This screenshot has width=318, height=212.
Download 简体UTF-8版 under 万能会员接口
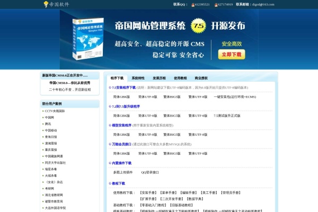point(148,153)
